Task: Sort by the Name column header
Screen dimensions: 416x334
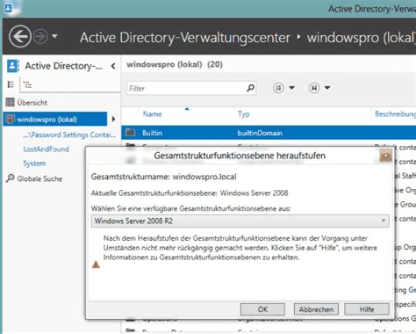Action: point(152,114)
